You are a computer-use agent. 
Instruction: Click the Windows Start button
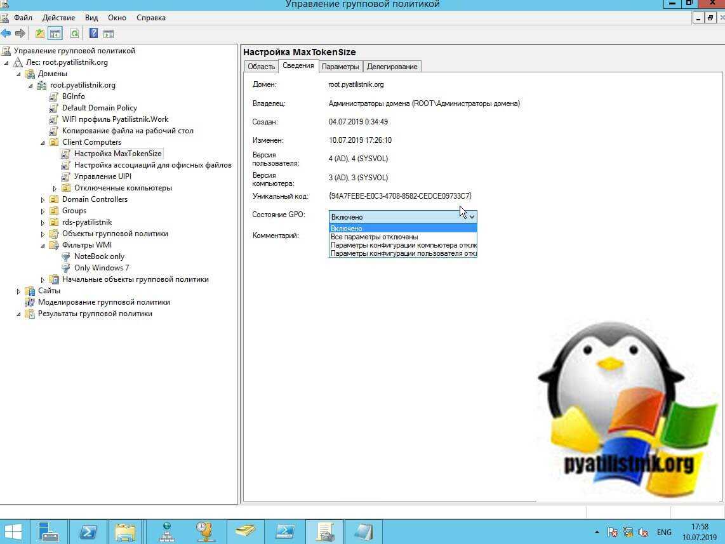(13, 531)
